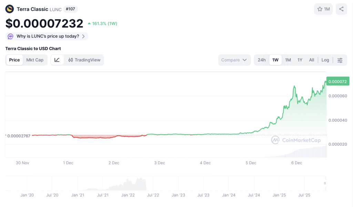The image size is (353, 207).
Task: Select the 1M time range tab
Action: coord(288,60)
